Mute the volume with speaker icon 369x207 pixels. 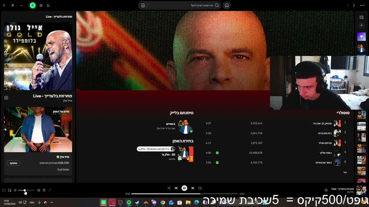(15, 190)
